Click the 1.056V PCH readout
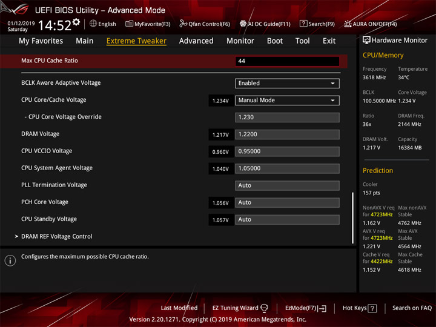Screen dimensions: 436x327 click(x=220, y=203)
